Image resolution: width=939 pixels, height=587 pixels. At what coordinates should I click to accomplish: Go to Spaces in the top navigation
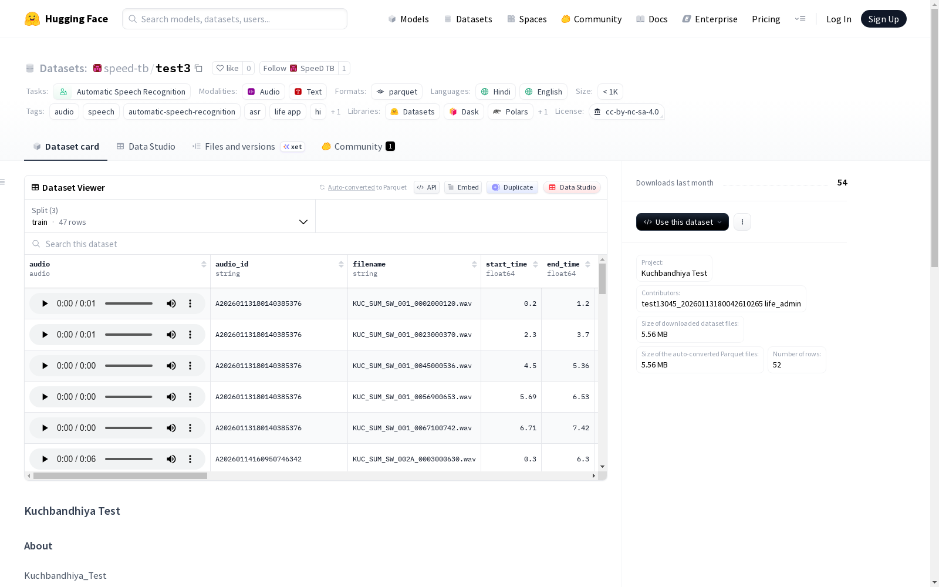[527, 19]
